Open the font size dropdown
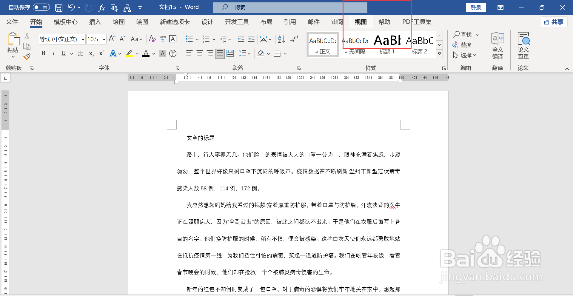The width and height of the screenshot is (573, 296). (104, 39)
